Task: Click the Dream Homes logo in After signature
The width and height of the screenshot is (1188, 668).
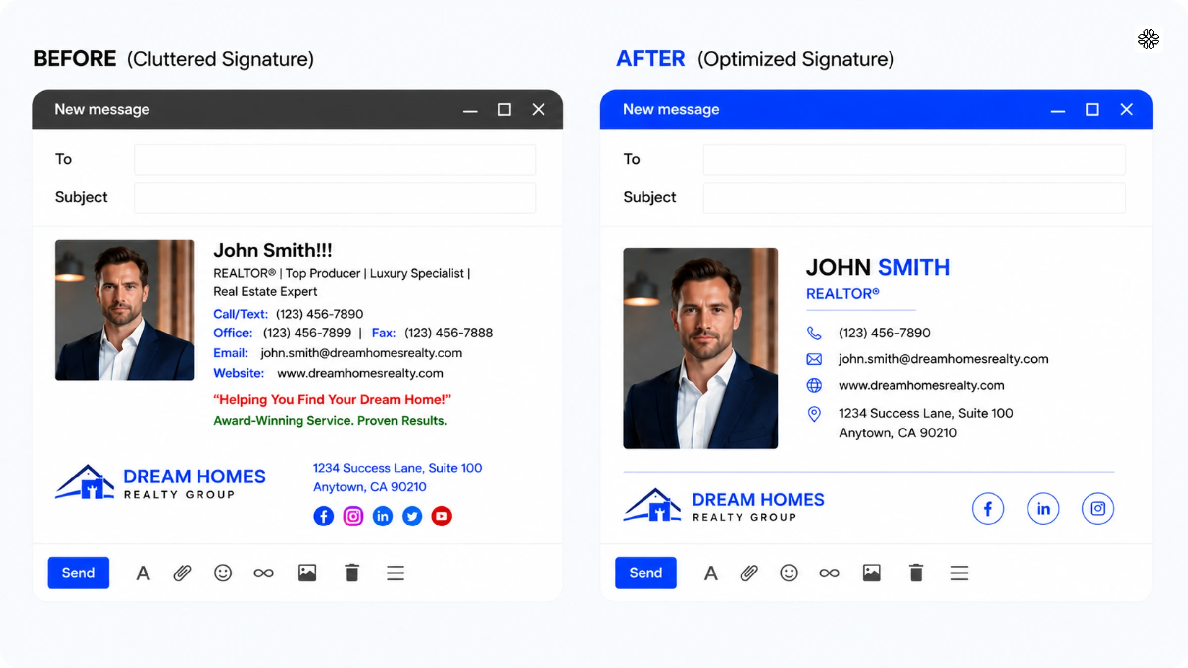Action: (x=724, y=506)
